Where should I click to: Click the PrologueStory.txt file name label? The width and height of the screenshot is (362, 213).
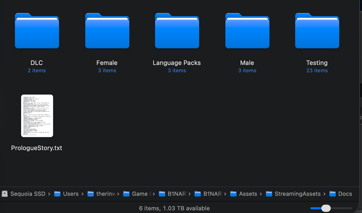coord(37,148)
